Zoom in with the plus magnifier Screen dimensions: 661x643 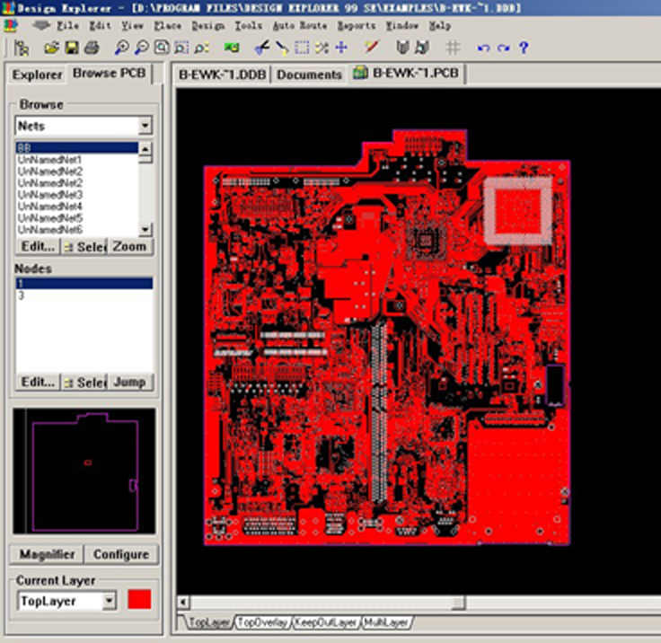[121, 48]
